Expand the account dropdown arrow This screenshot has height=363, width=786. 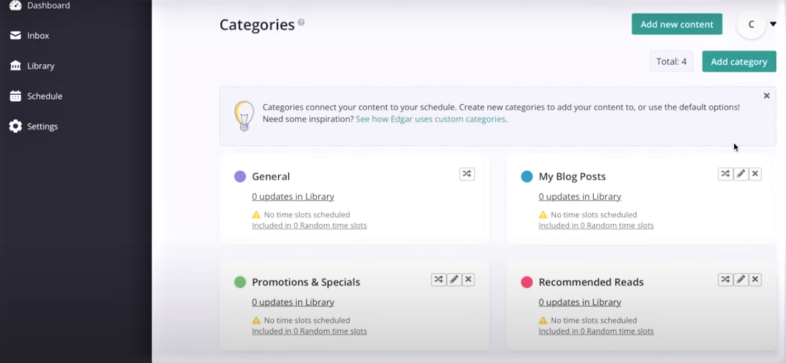773,24
